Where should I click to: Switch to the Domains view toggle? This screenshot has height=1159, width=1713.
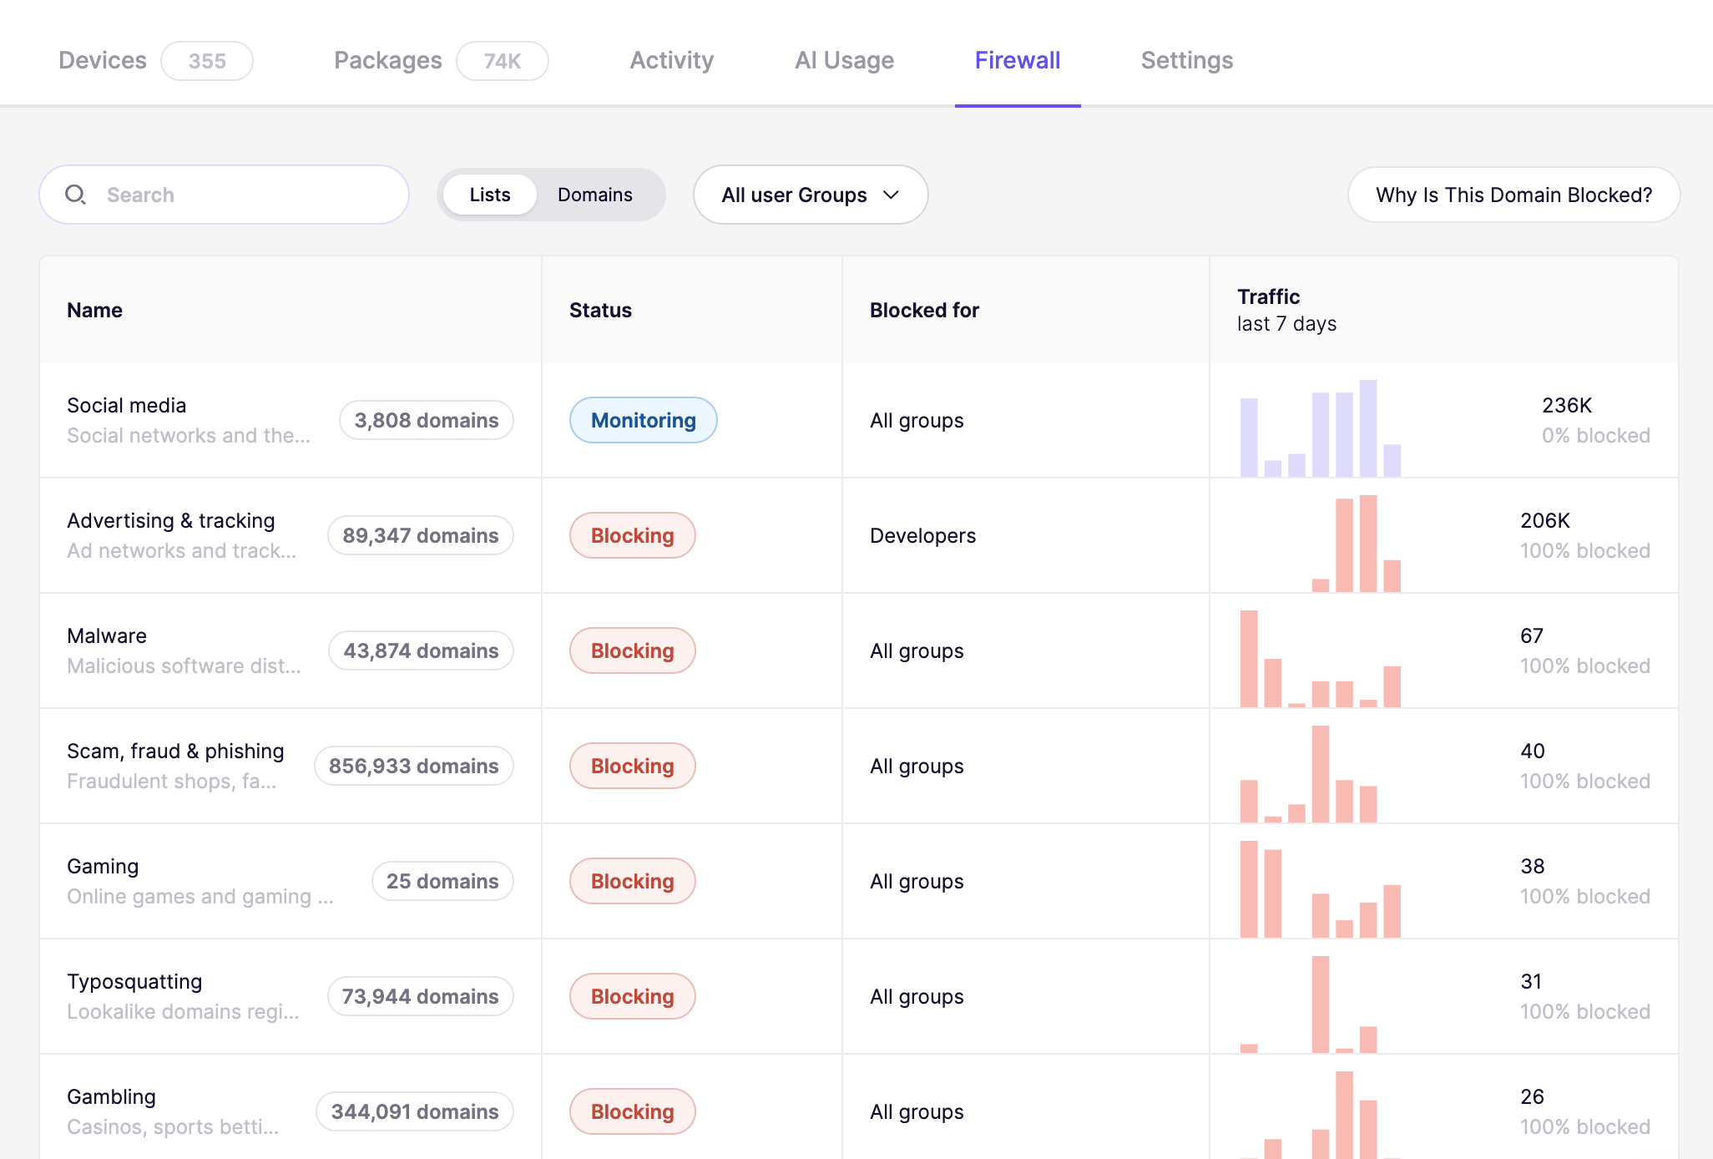tap(595, 195)
